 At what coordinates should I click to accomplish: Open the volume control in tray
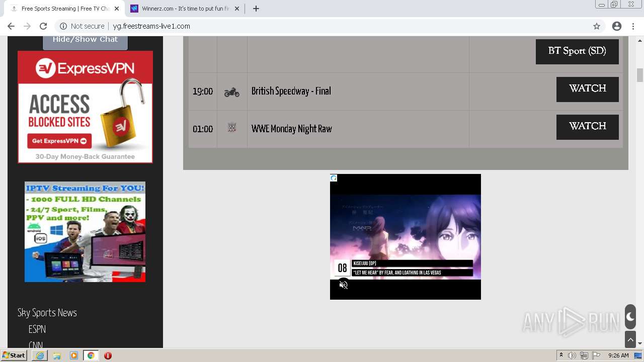(572, 355)
